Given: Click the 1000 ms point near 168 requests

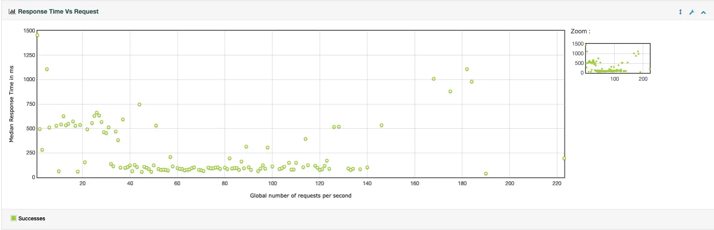Looking at the screenshot, I should tap(434, 79).
